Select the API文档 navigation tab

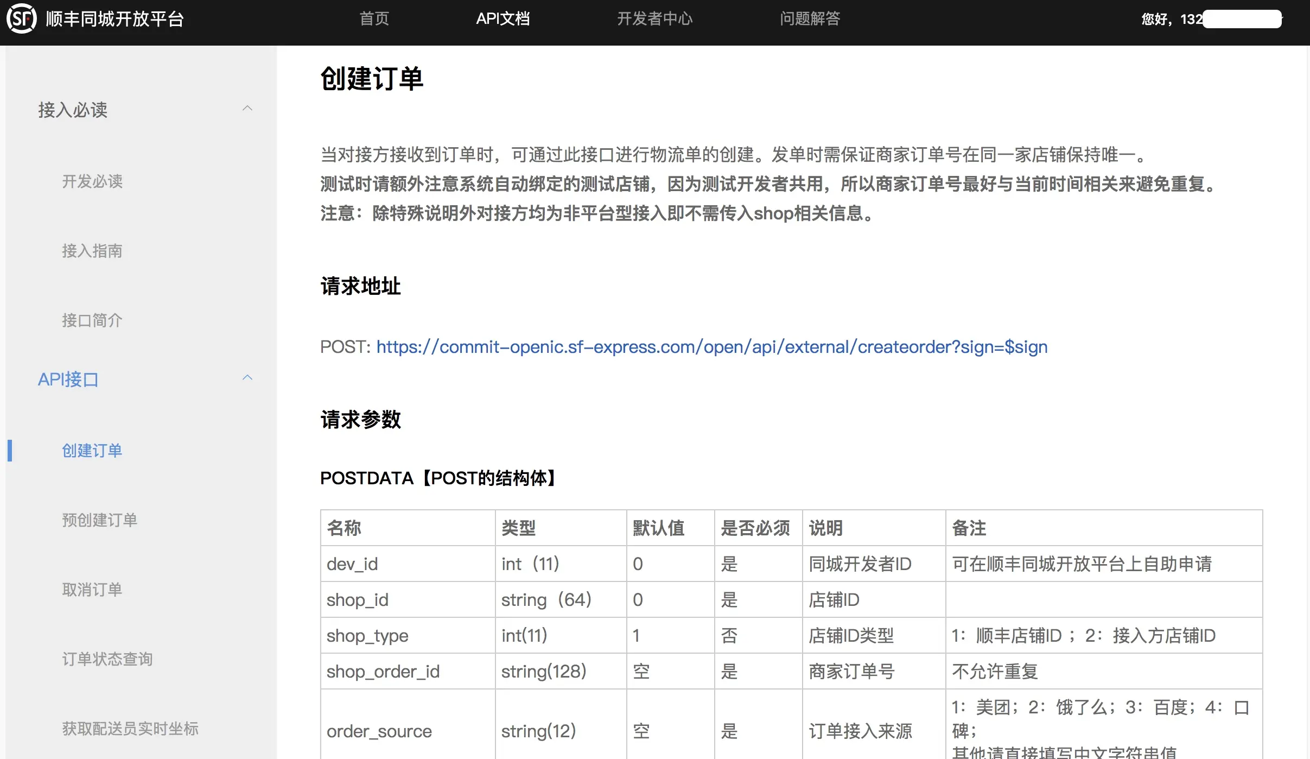(x=503, y=18)
